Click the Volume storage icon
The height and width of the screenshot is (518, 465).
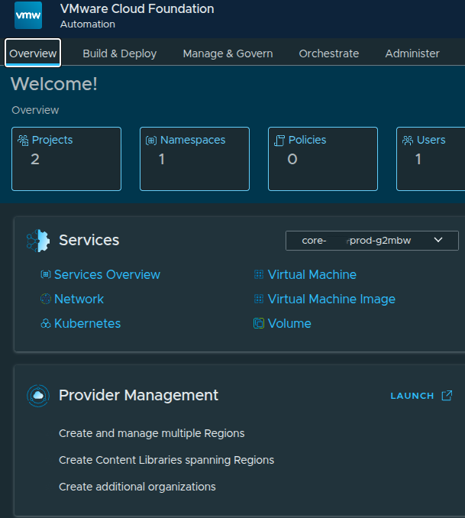click(x=259, y=323)
